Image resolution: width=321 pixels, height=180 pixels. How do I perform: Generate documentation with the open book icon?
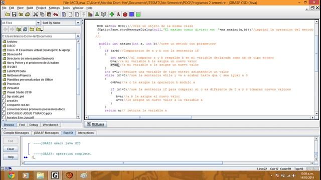(x=104, y=14)
